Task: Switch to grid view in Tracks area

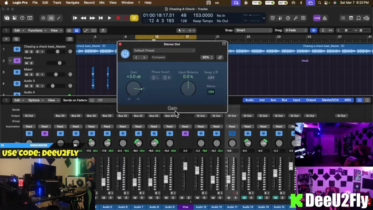Action: (x=69, y=30)
